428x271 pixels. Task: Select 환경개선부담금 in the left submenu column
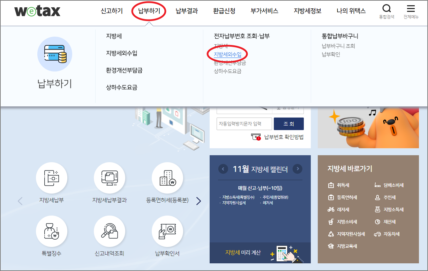[x=124, y=70]
